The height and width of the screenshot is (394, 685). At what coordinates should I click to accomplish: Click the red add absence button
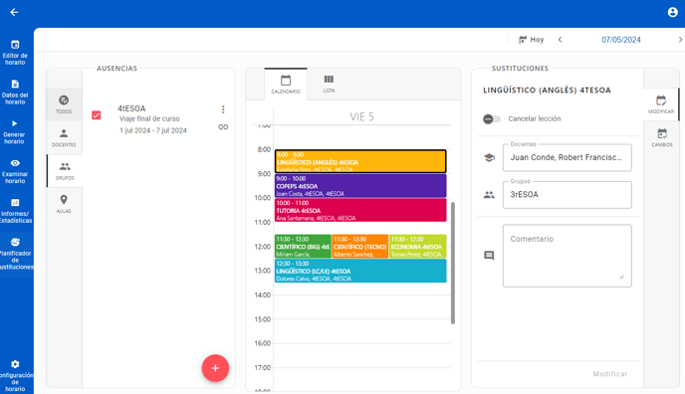[215, 368]
